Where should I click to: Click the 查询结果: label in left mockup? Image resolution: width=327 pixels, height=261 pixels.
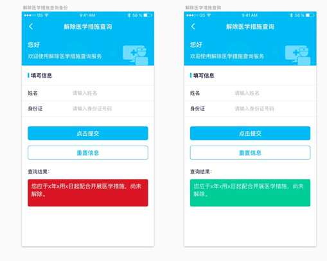(x=39, y=171)
